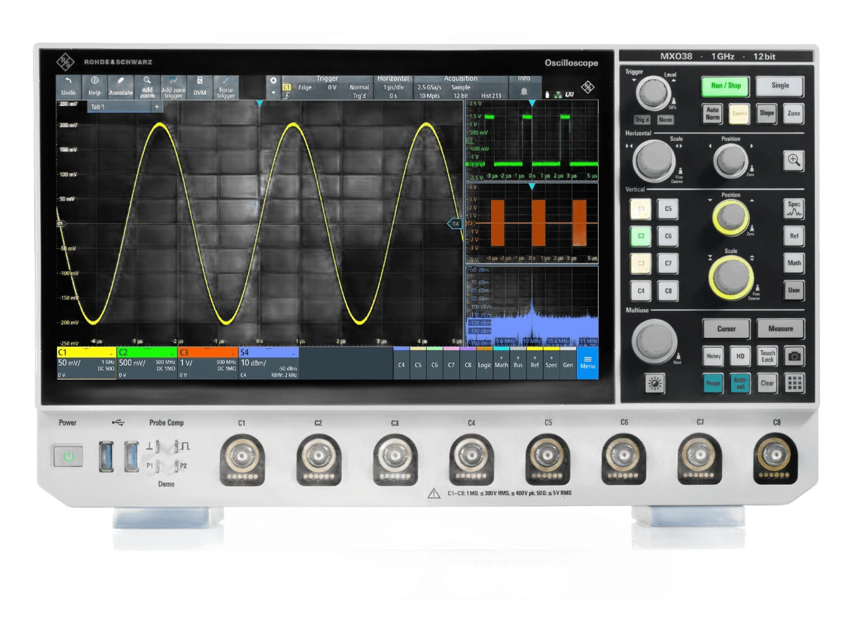Viewport: 858px width, 632px height.
Task: Switch on the Power button
Action: pyautogui.click(x=68, y=456)
